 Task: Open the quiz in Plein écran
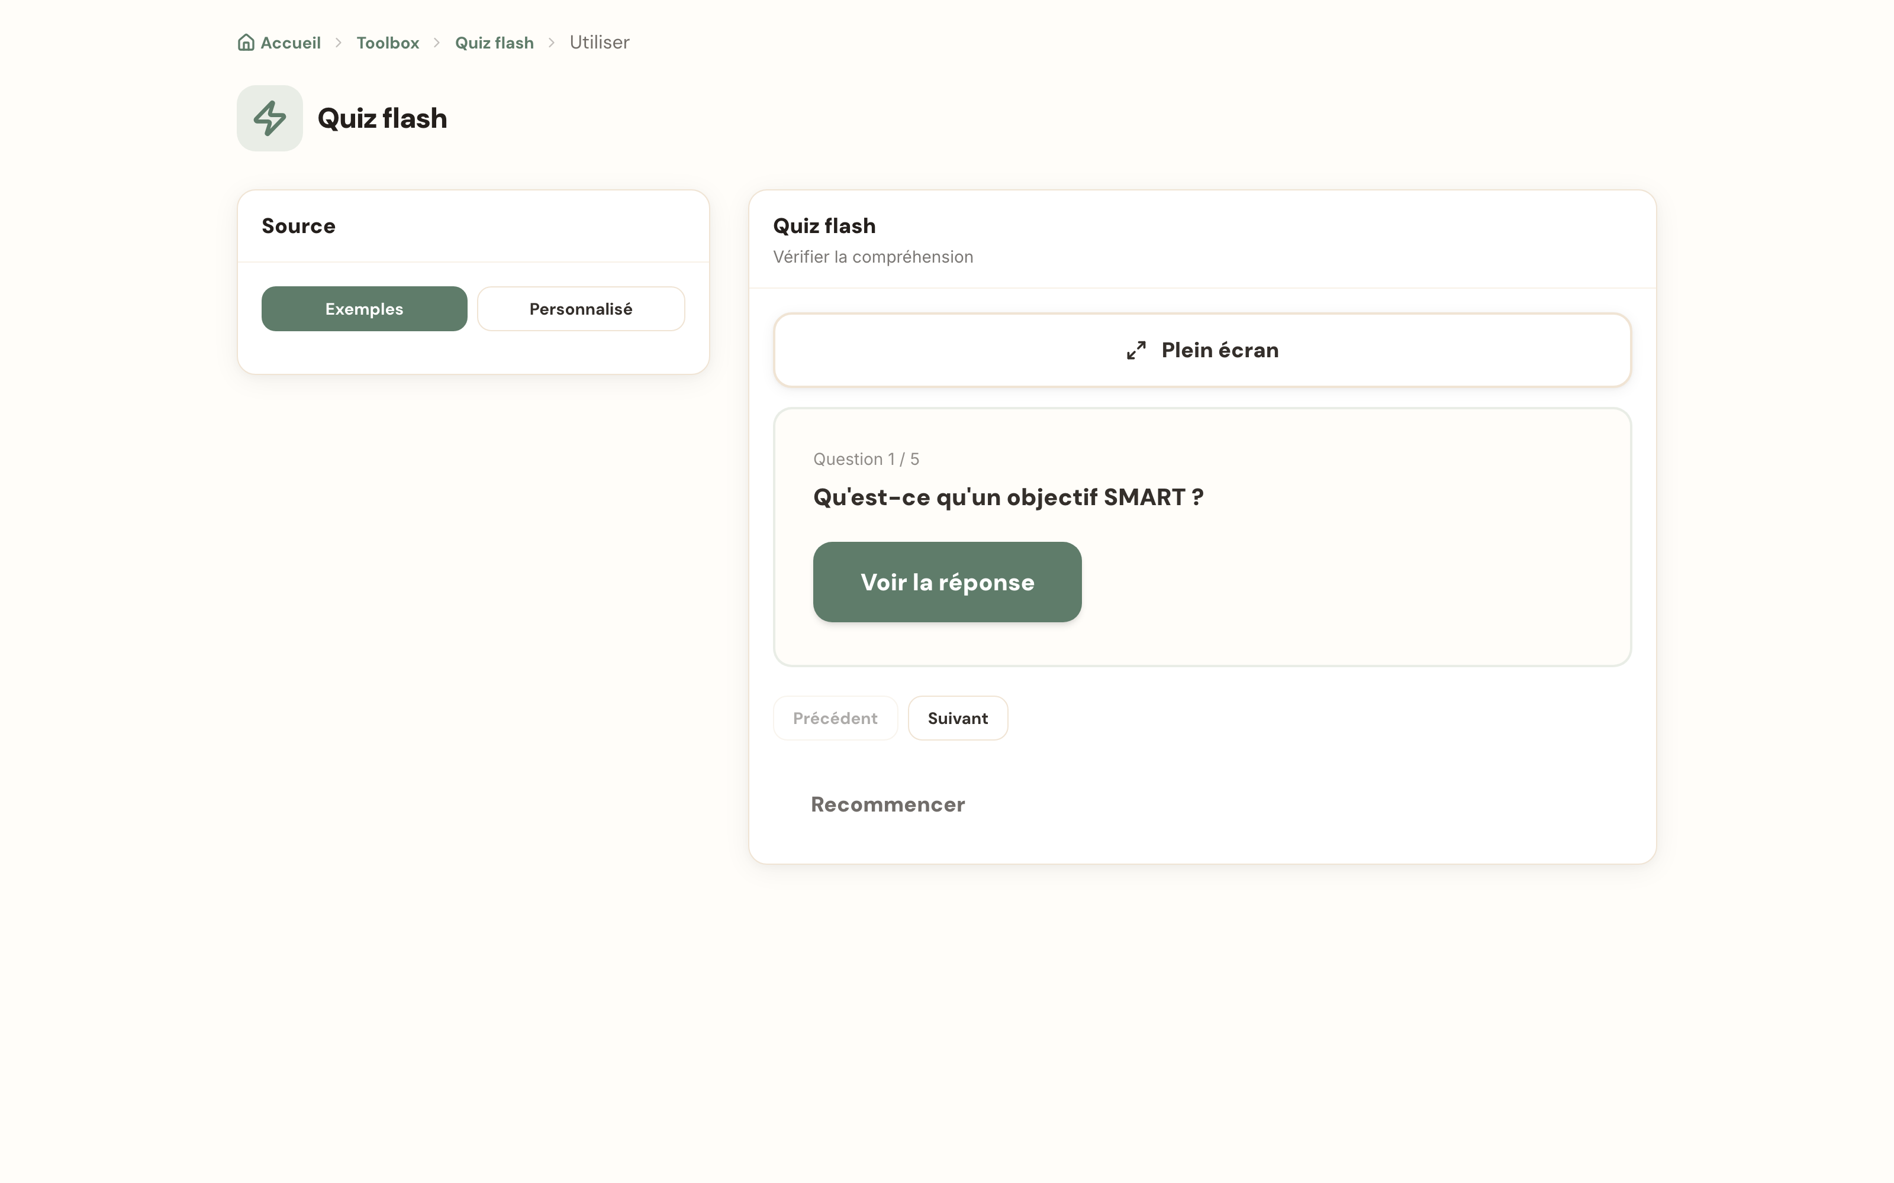coord(1202,350)
